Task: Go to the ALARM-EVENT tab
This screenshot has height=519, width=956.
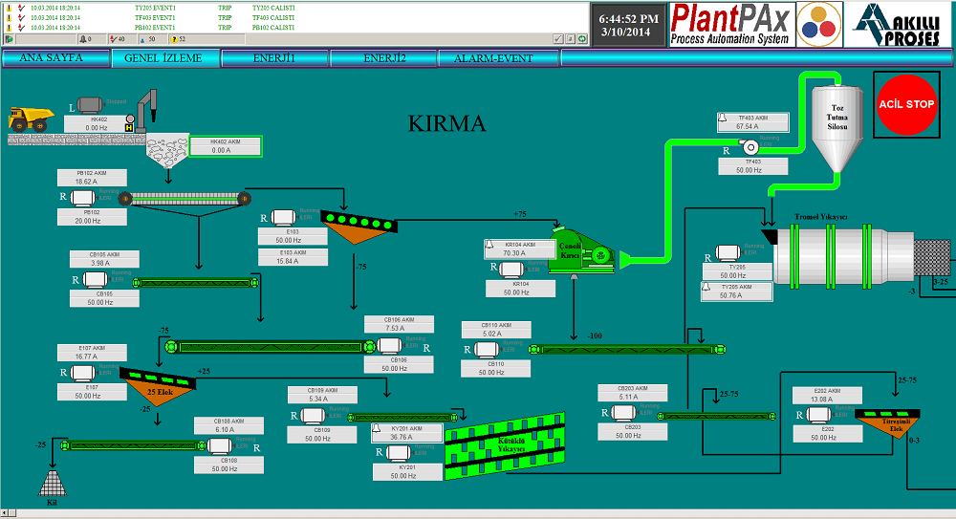Action: pyautogui.click(x=493, y=58)
